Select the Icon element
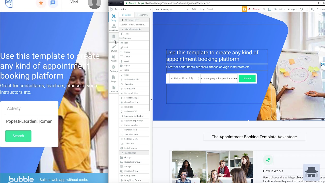Viewport: 325px width, 183px height. [x=134, y=43]
